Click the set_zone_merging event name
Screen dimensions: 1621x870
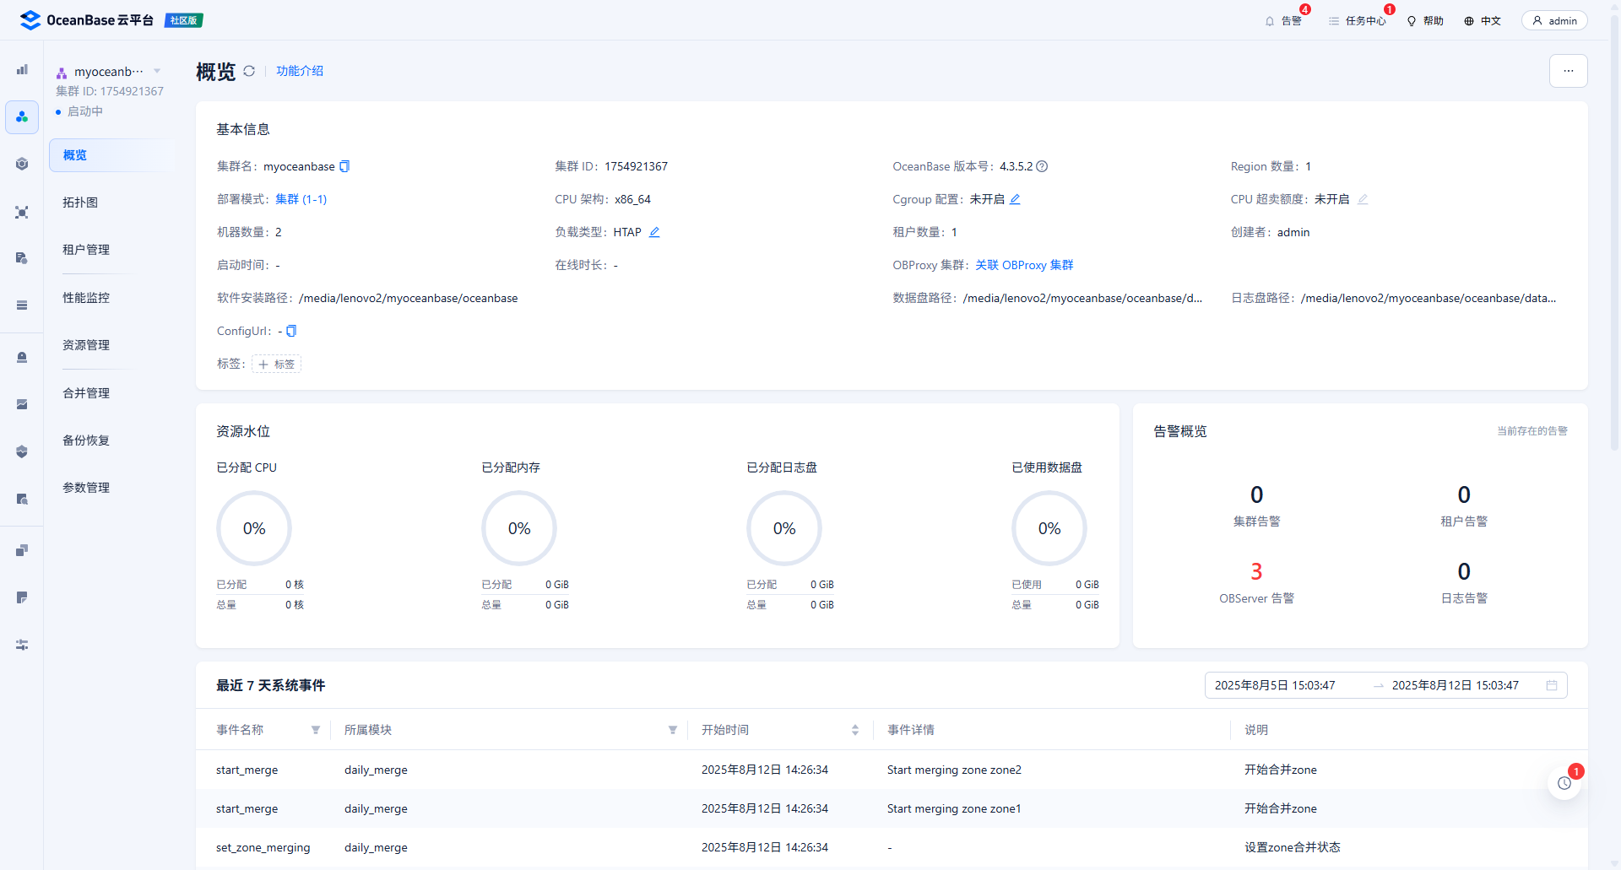pyautogui.click(x=263, y=847)
